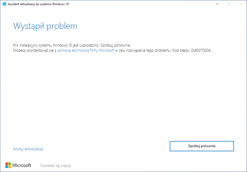Close the Windows 10 update assistant window
The image size is (247, 172).
tap(241, 4)
